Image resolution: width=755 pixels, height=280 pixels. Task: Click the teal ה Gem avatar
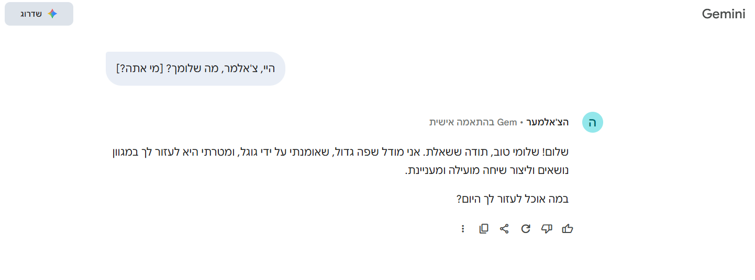(593, 123)
